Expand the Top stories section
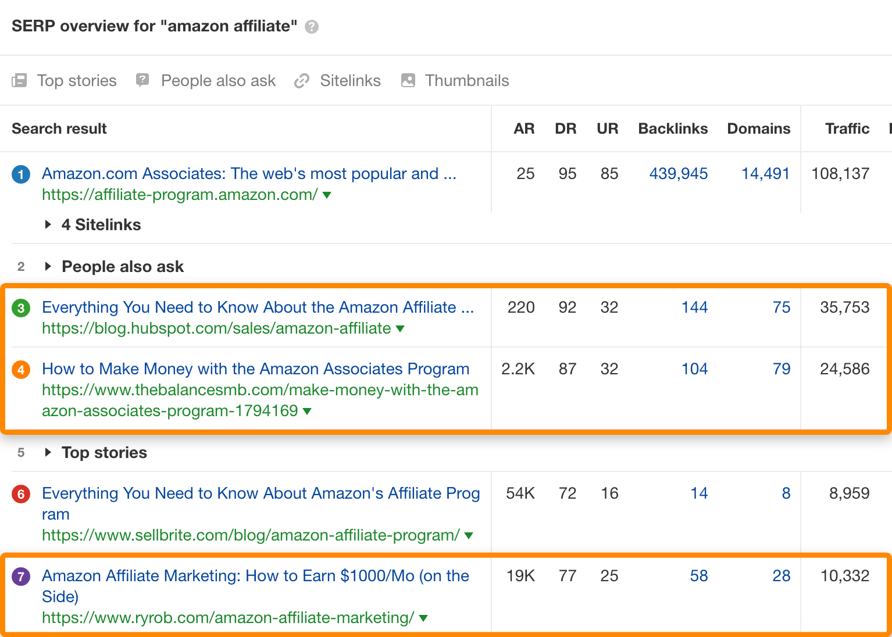 coord(49,453)
